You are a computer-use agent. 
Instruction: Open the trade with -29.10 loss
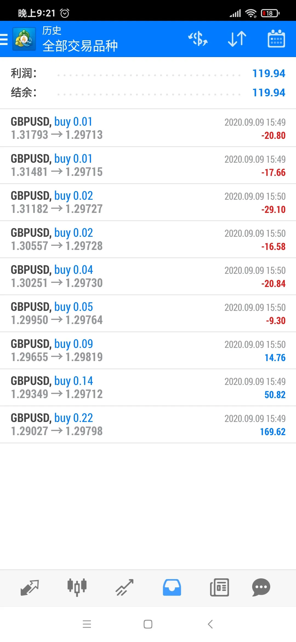pos(148,202)
